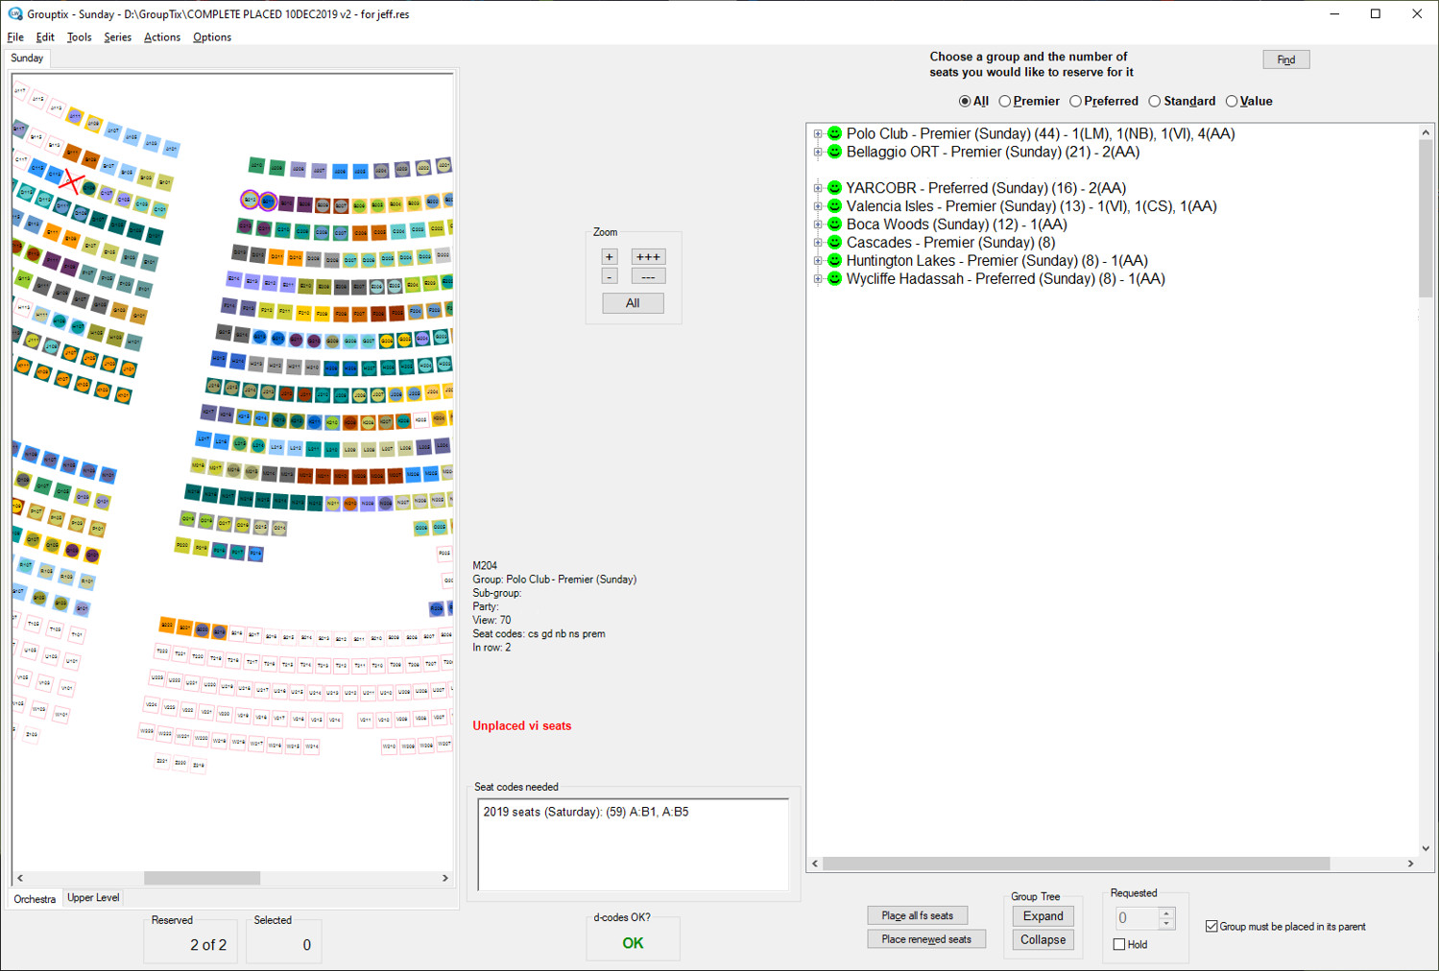Click the zoom out minus icon
The image size is (1439, 971).
click(x=609, y=275)
